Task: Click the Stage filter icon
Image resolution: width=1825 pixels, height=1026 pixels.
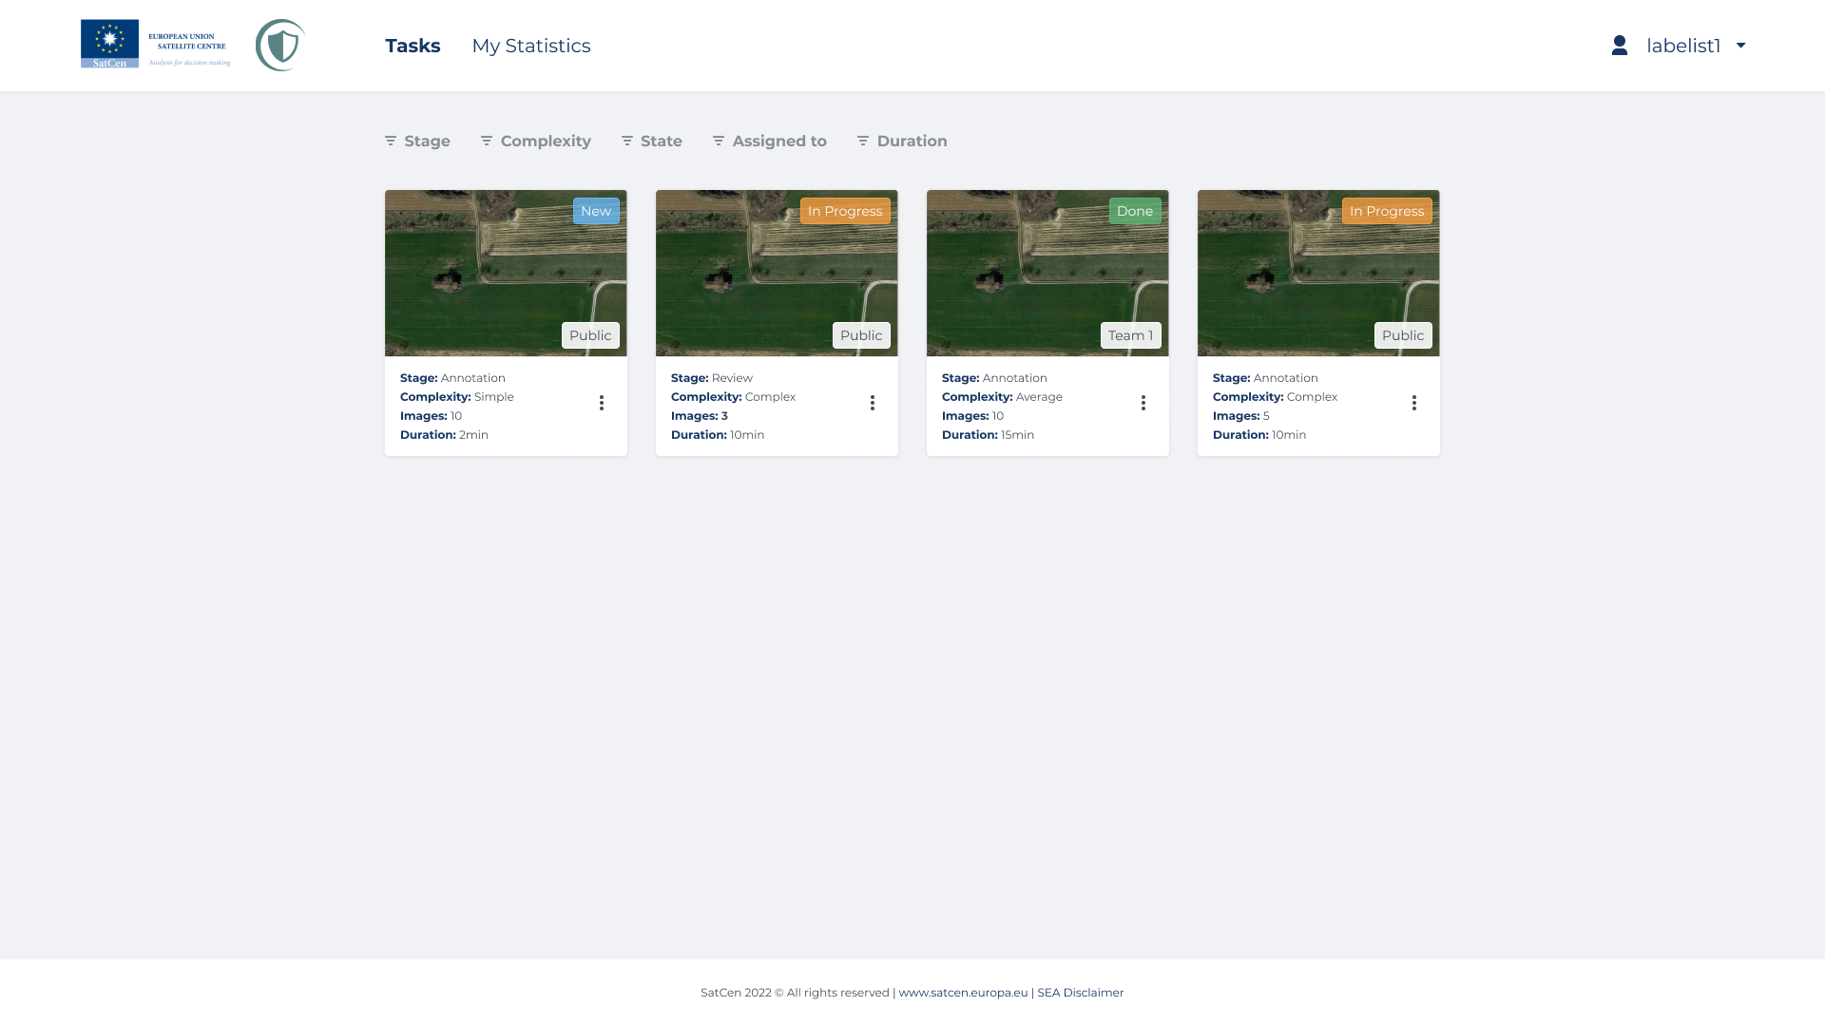Action: coord(391,141)
